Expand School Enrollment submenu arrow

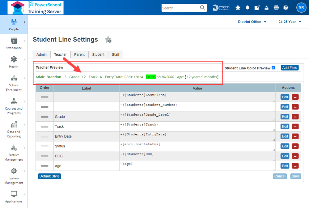24,78
